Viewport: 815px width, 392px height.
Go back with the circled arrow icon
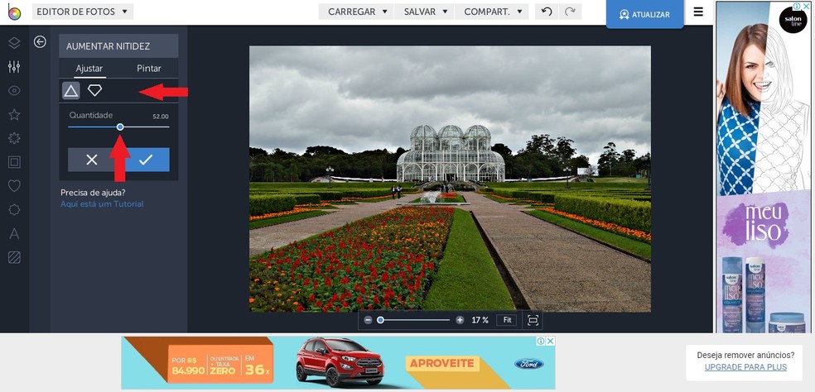40,42
